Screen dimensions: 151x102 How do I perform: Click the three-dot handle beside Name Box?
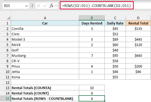pos(32,6)
